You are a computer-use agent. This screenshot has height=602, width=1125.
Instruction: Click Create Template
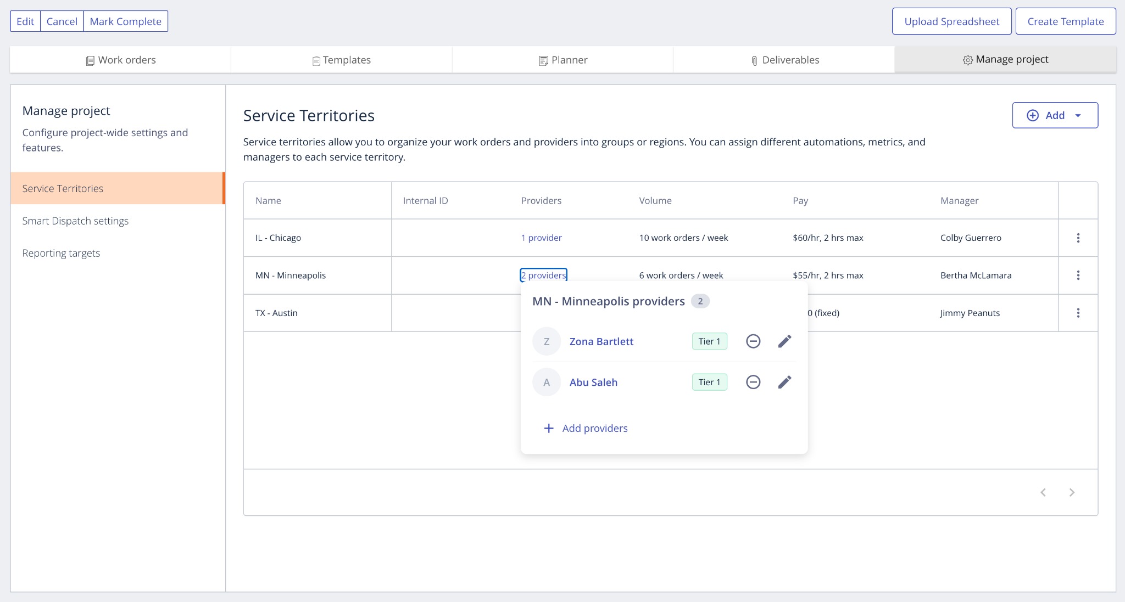[1066, 21]
